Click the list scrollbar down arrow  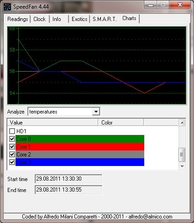click(x=182, y=166)
